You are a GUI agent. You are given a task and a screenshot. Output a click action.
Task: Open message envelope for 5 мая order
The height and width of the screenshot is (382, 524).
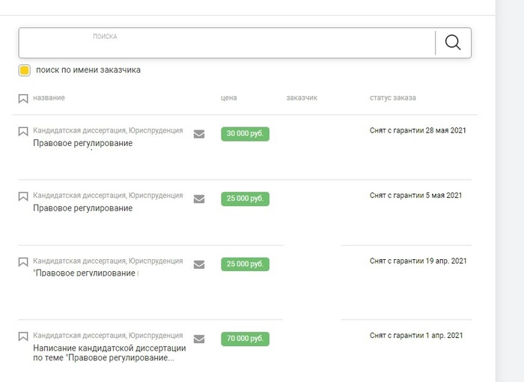point(199,199)
